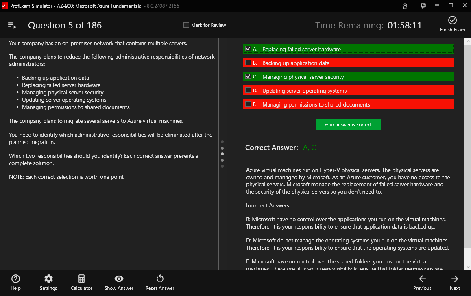Check answer E Managing permissions to shared documents
The height and width of the screenshot is (296, 471).
click(x=248, y=104)
